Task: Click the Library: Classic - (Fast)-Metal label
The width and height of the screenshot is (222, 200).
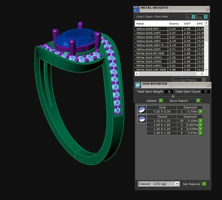Action: click(x=152, y=17)
